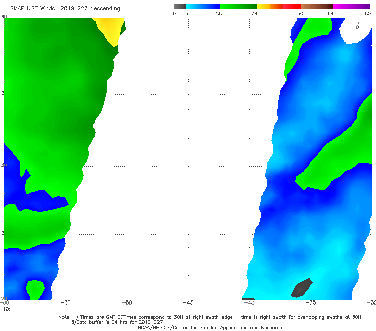The image size is (376, 331).
Task: Click the '10:11' swath time label
Action: coord(9,309)
